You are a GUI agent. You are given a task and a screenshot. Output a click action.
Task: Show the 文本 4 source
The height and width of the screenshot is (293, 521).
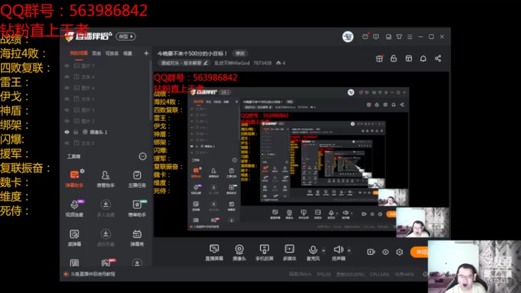point(67,77)
